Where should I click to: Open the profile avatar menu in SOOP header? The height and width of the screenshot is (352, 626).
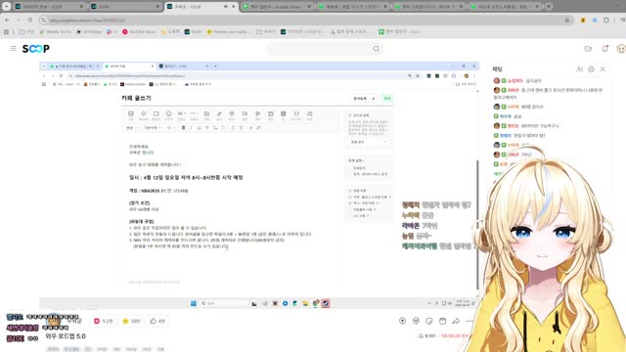[x=621, y=49]
